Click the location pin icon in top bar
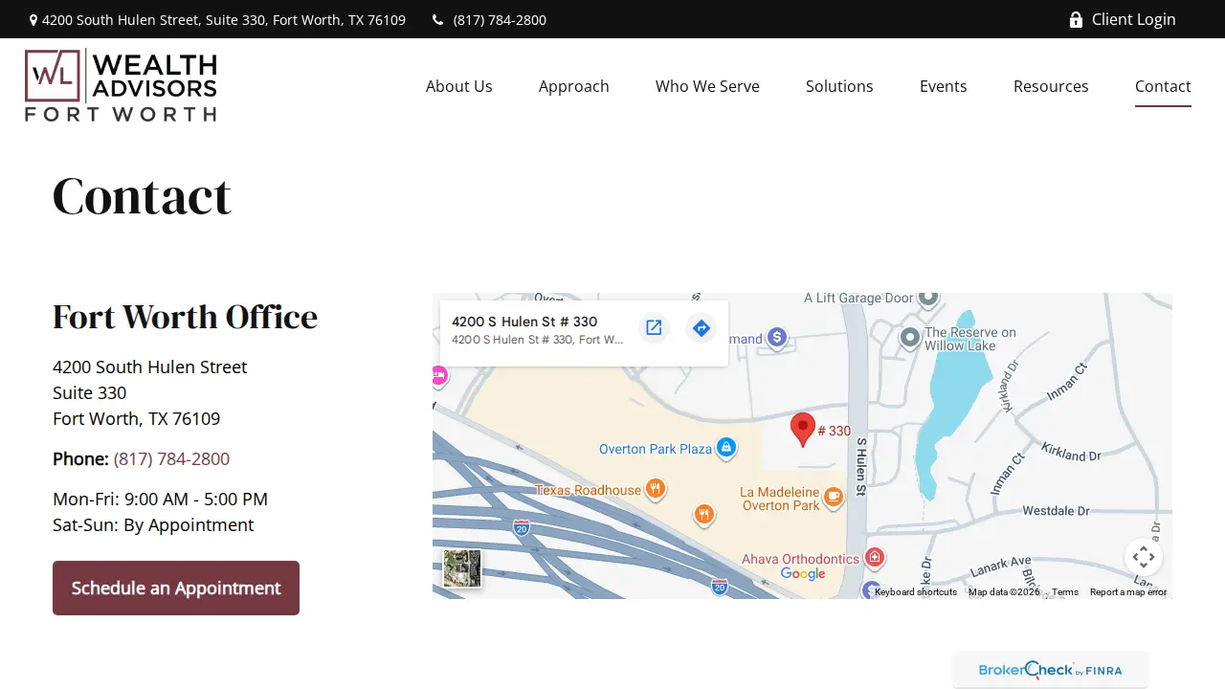Viewport: 1225px width, 689px height. point(33,20)
